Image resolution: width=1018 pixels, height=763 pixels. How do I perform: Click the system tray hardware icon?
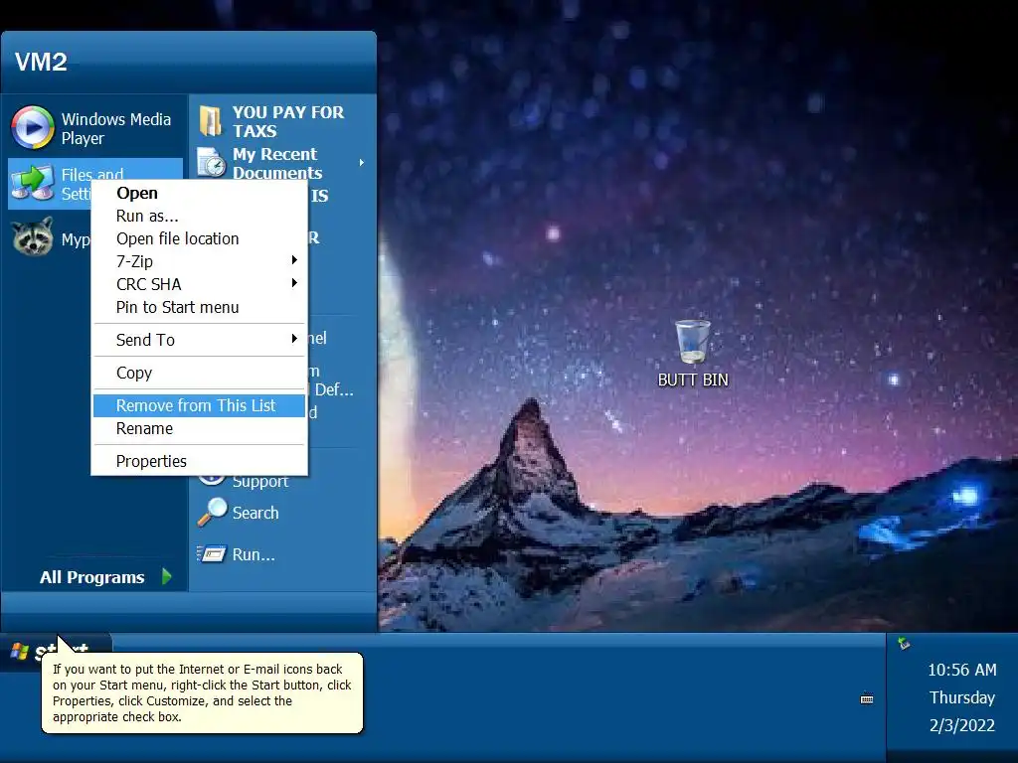[x=904, y=644]
